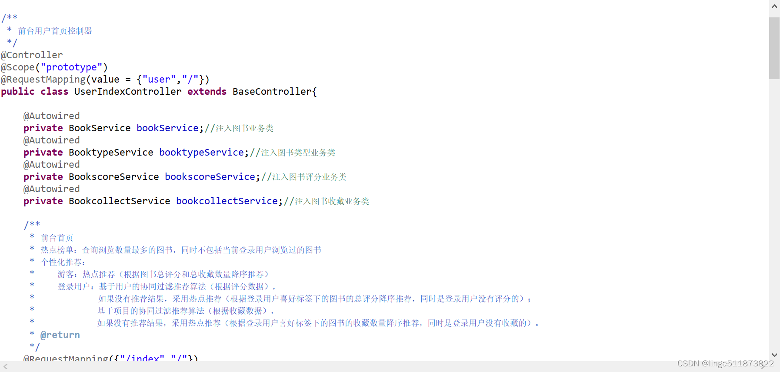Screen dimensions: 780x372
Task: Click the public keyword
Action: 18,92
